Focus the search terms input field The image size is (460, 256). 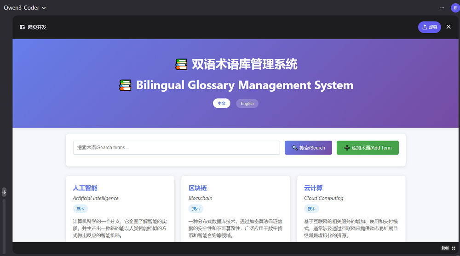tap(176, 148)
